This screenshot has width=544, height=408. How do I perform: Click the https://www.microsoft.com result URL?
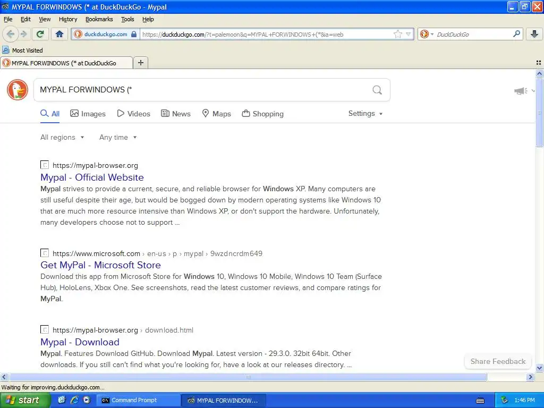point(97,253)
